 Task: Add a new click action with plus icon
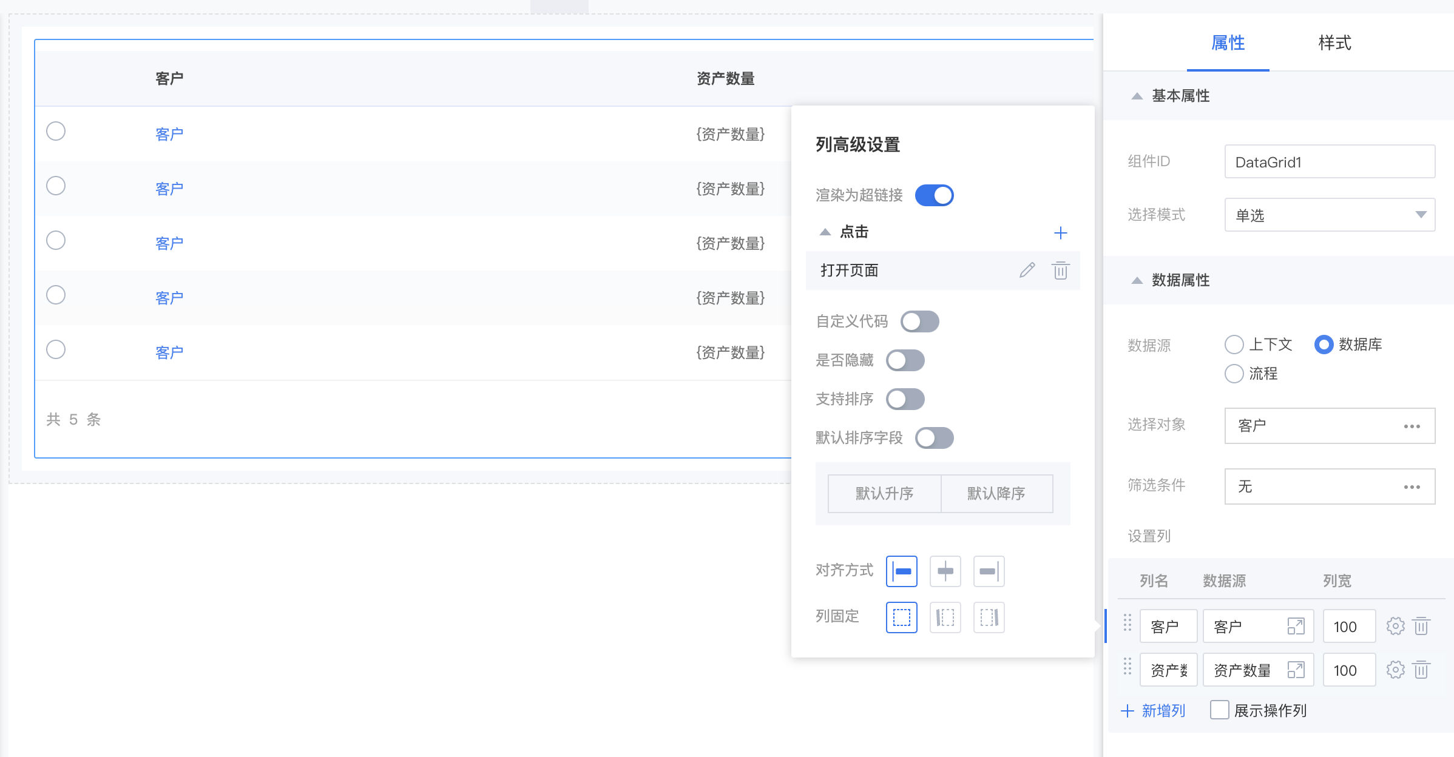(x=1060, y=233)
